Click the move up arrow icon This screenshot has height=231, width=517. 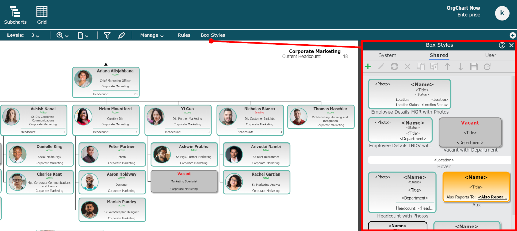pyautogui.click(x=447, y=67)
